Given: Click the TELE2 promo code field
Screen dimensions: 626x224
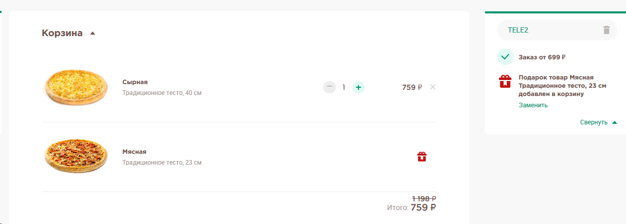Looking at the screenshot, I should [x=557, y=30].
